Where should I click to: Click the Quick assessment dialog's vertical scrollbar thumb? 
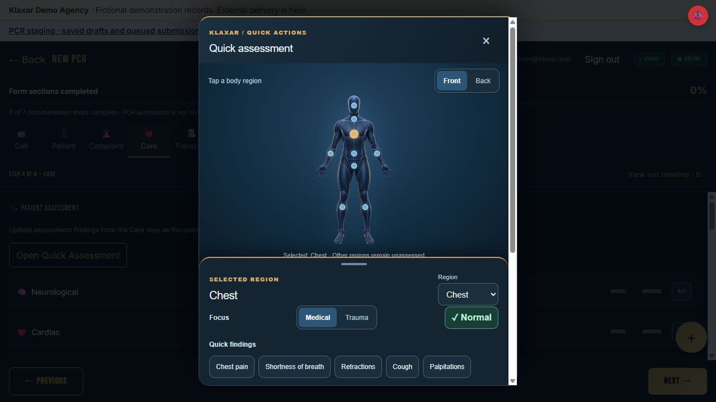(x=512, y=140)
